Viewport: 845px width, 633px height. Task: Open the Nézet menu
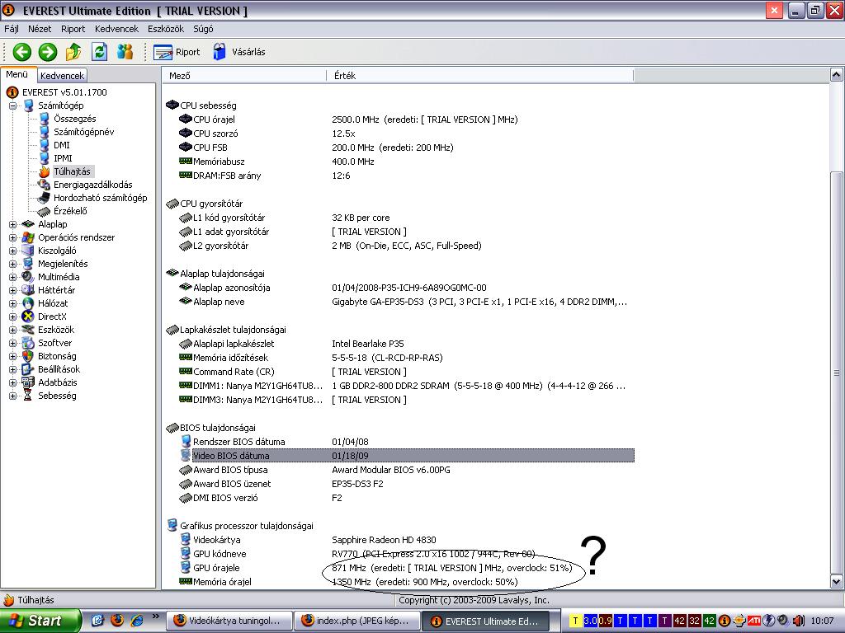coord(40,29)
